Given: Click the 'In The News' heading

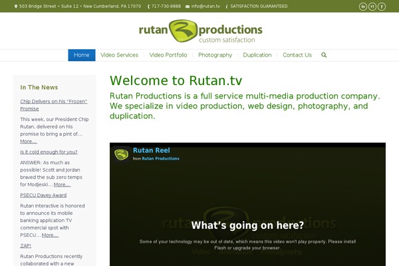Looking at the screenshot, I should pyautogui.click(x=39, y=87).
